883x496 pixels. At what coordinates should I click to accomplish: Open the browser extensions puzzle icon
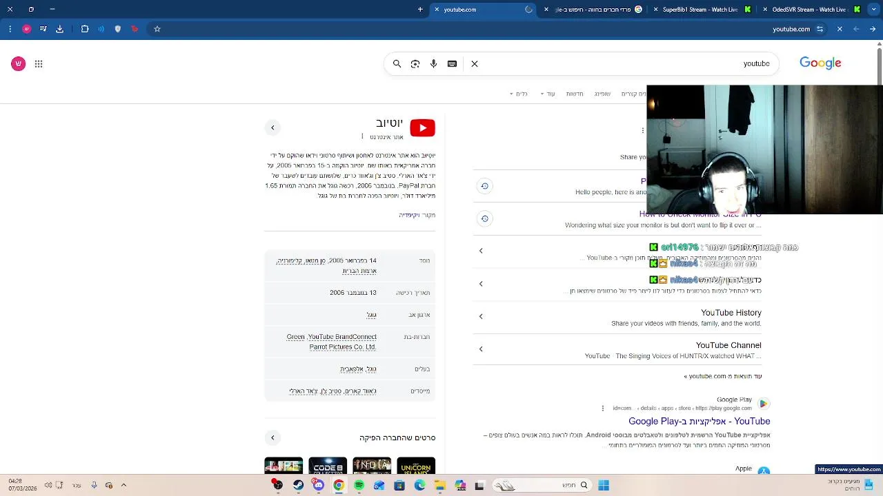(85, 29)
